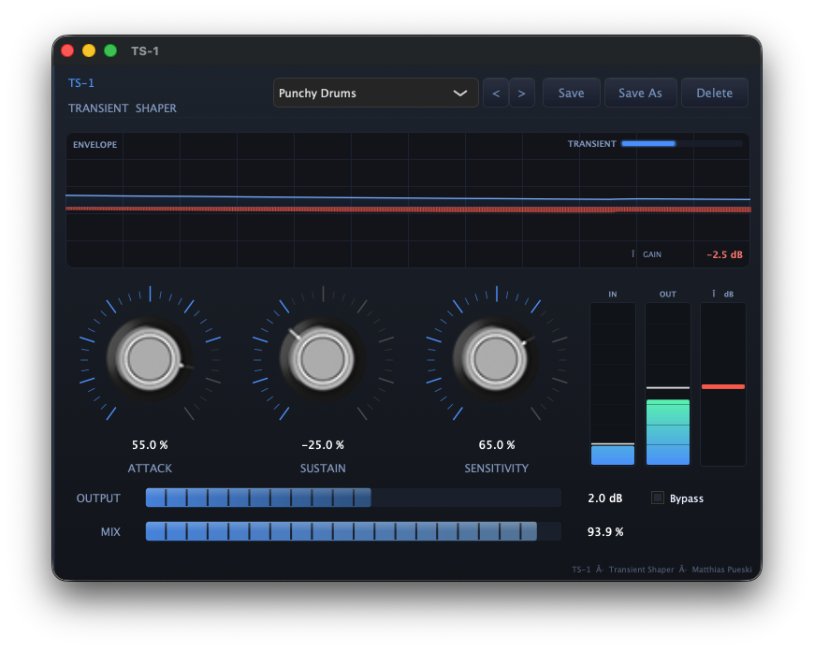This screenshot has width=814, height=650.
Task: Adjust the SUSTAIN knob
Action: (323, 358)
